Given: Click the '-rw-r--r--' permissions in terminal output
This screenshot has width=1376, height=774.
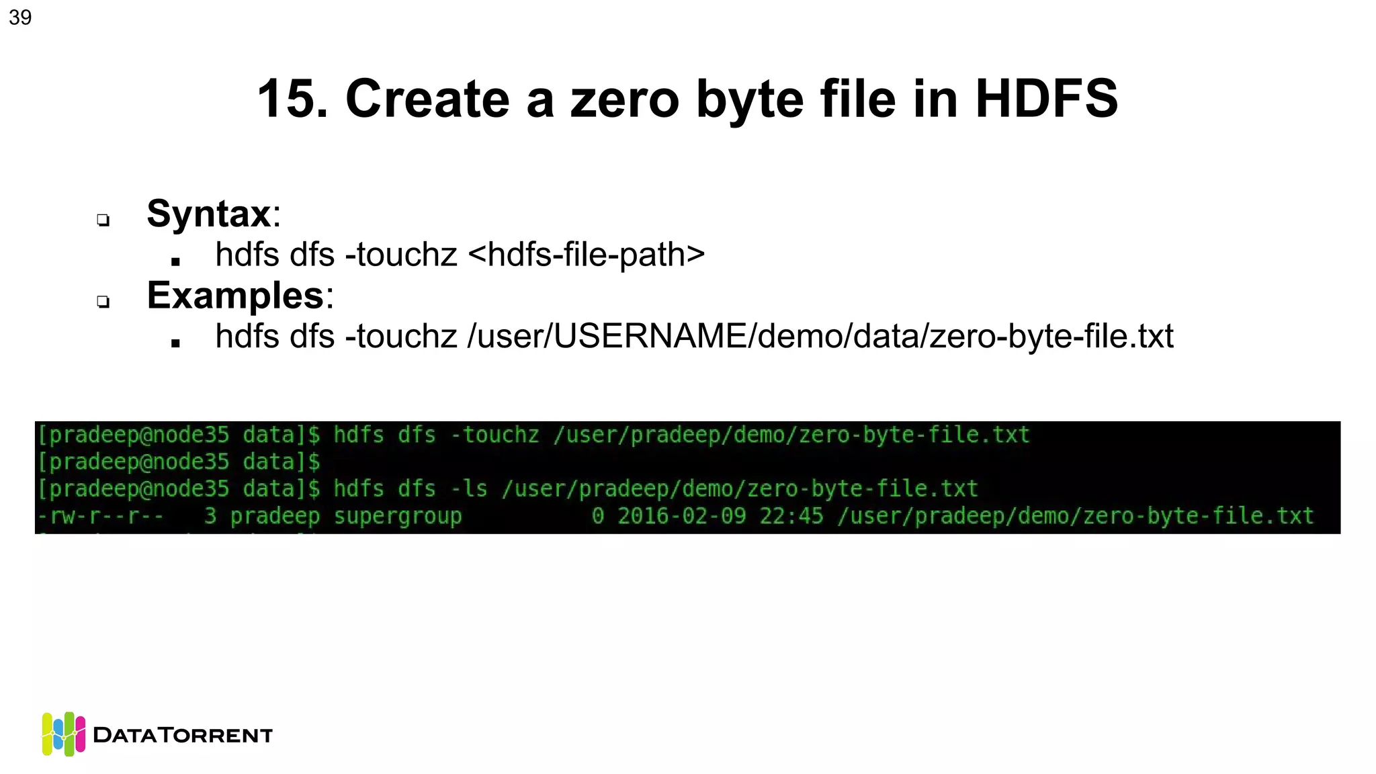Looking at the screenshot, I should (x=100, y=516).
